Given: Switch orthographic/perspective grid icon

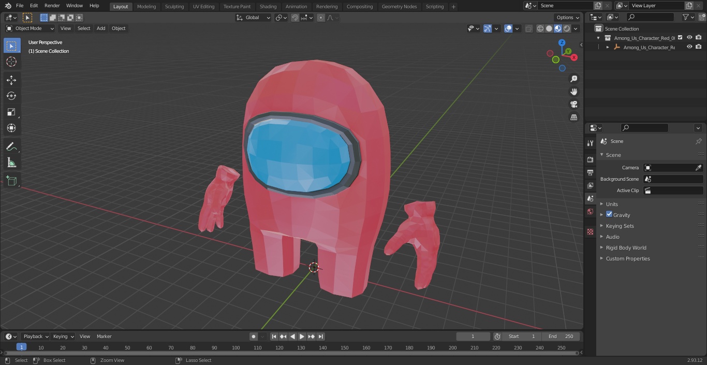Looking at the screenshot, I should point(573,118).
